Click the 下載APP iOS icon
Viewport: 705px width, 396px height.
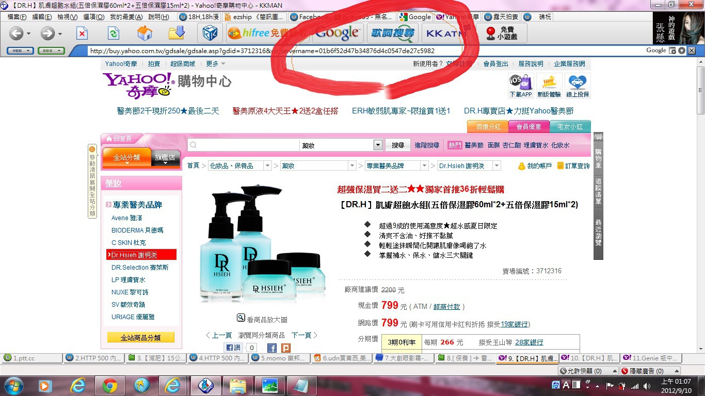tap(520, 86)
